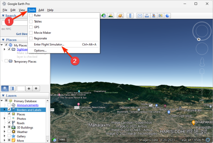This screenshot has height=143, width=213.
Task: Collapse the Layers panel triangle
Action: coord(3,96)
